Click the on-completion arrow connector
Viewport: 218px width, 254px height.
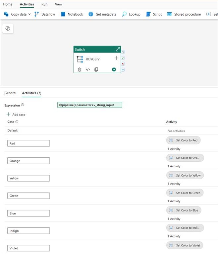click(x=123, y=70)
